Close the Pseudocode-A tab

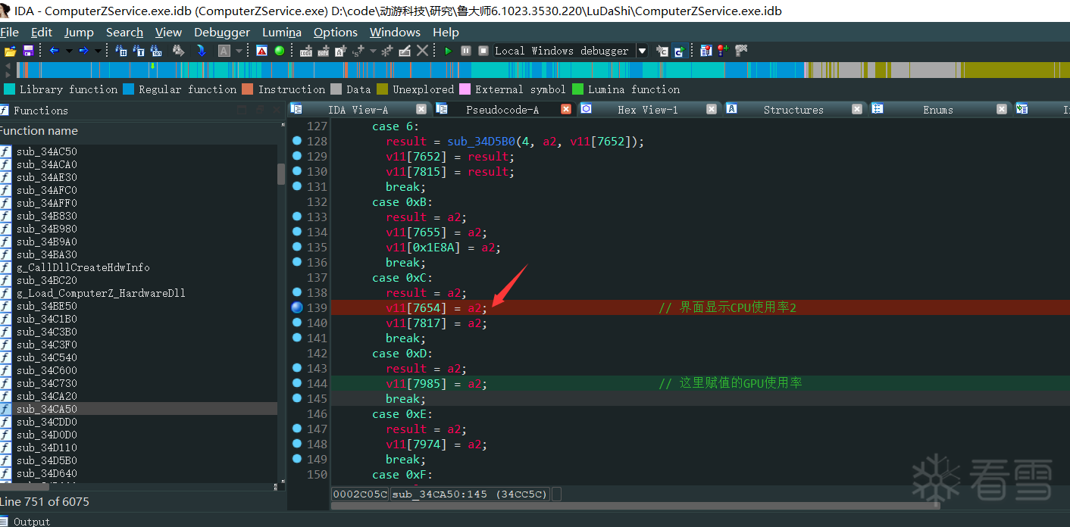565,109
